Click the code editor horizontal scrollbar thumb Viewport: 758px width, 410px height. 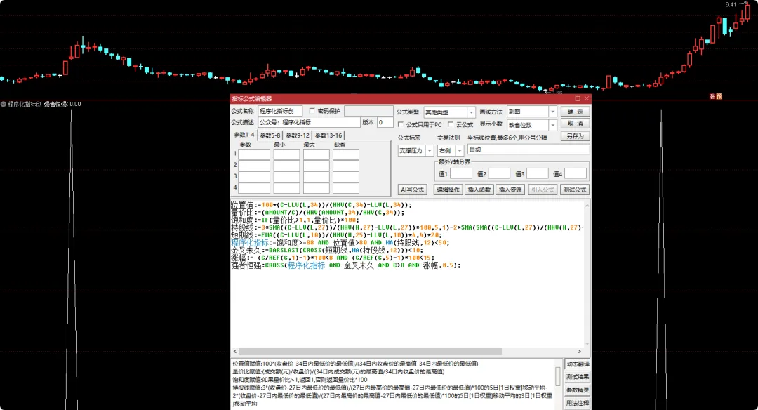(x=370, y=352)
